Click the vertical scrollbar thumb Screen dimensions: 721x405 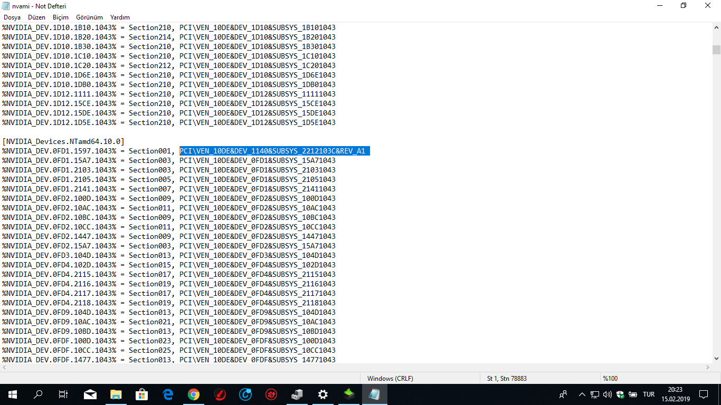tap(716, 50)
